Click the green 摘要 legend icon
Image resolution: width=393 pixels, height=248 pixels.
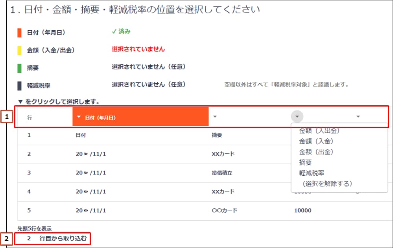coord(19,67)
